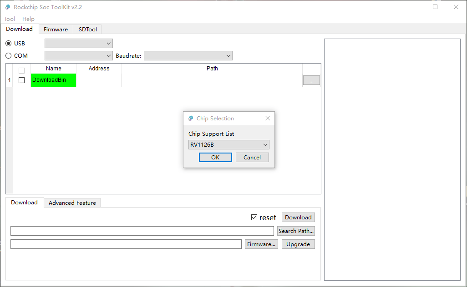Maximize the Rockchip Soc ToolKit window

(435, 7)
